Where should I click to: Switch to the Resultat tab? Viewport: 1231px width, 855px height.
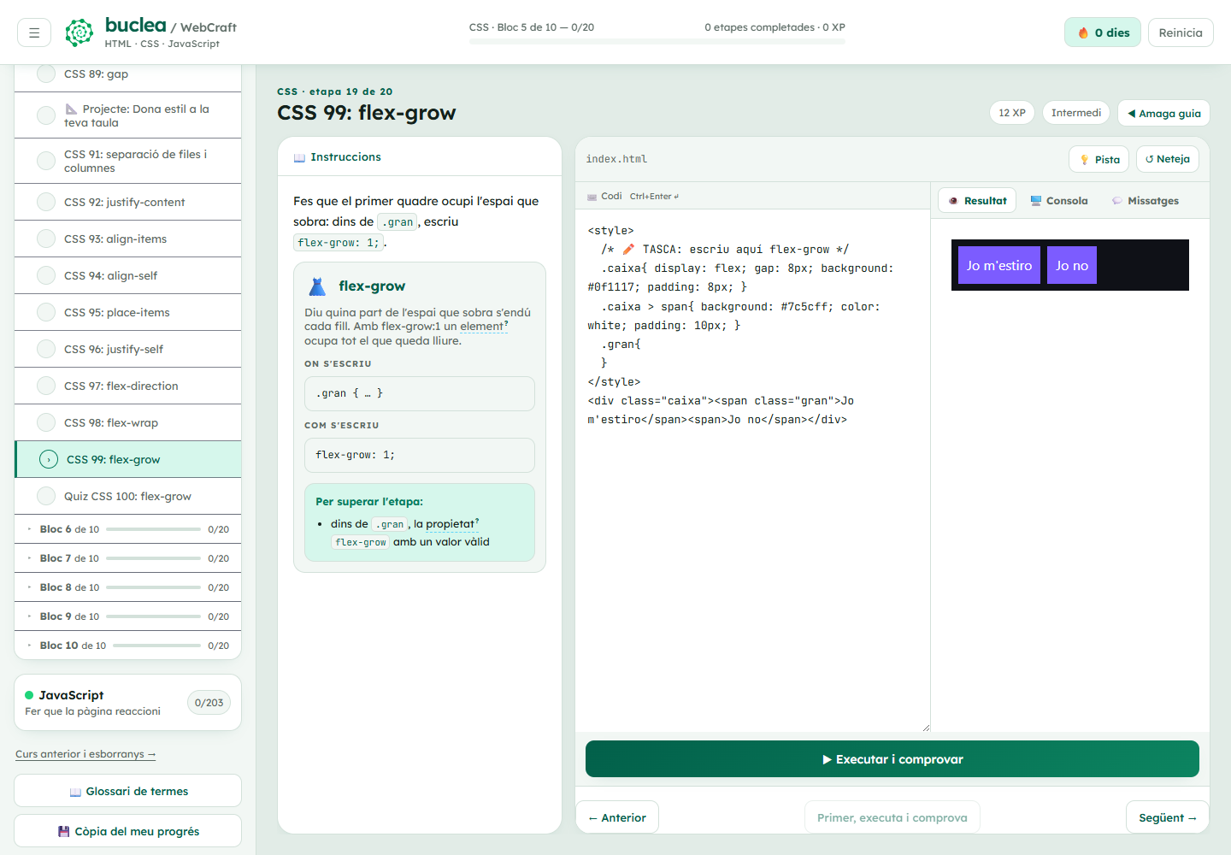pyautogui.click(x=977, y=201)
